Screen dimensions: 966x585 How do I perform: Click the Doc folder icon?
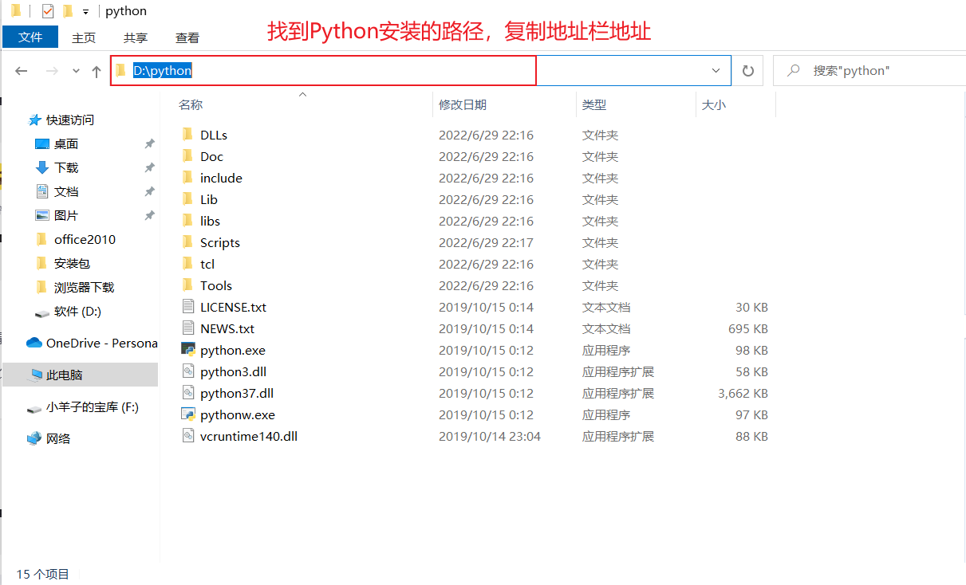coord(188,156)
